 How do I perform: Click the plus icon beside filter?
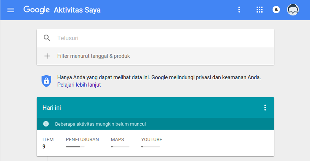(47, 56)
